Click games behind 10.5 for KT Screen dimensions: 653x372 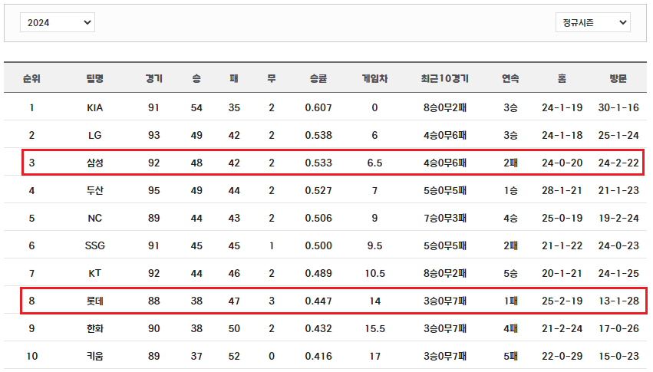(x=374, y=273)
